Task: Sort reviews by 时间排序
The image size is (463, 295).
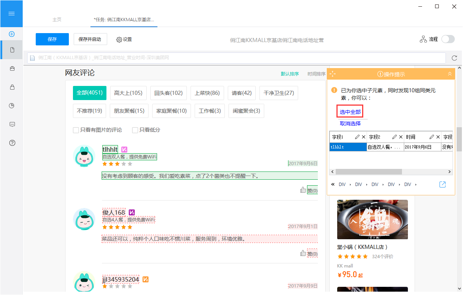Action: coord(316,74)
